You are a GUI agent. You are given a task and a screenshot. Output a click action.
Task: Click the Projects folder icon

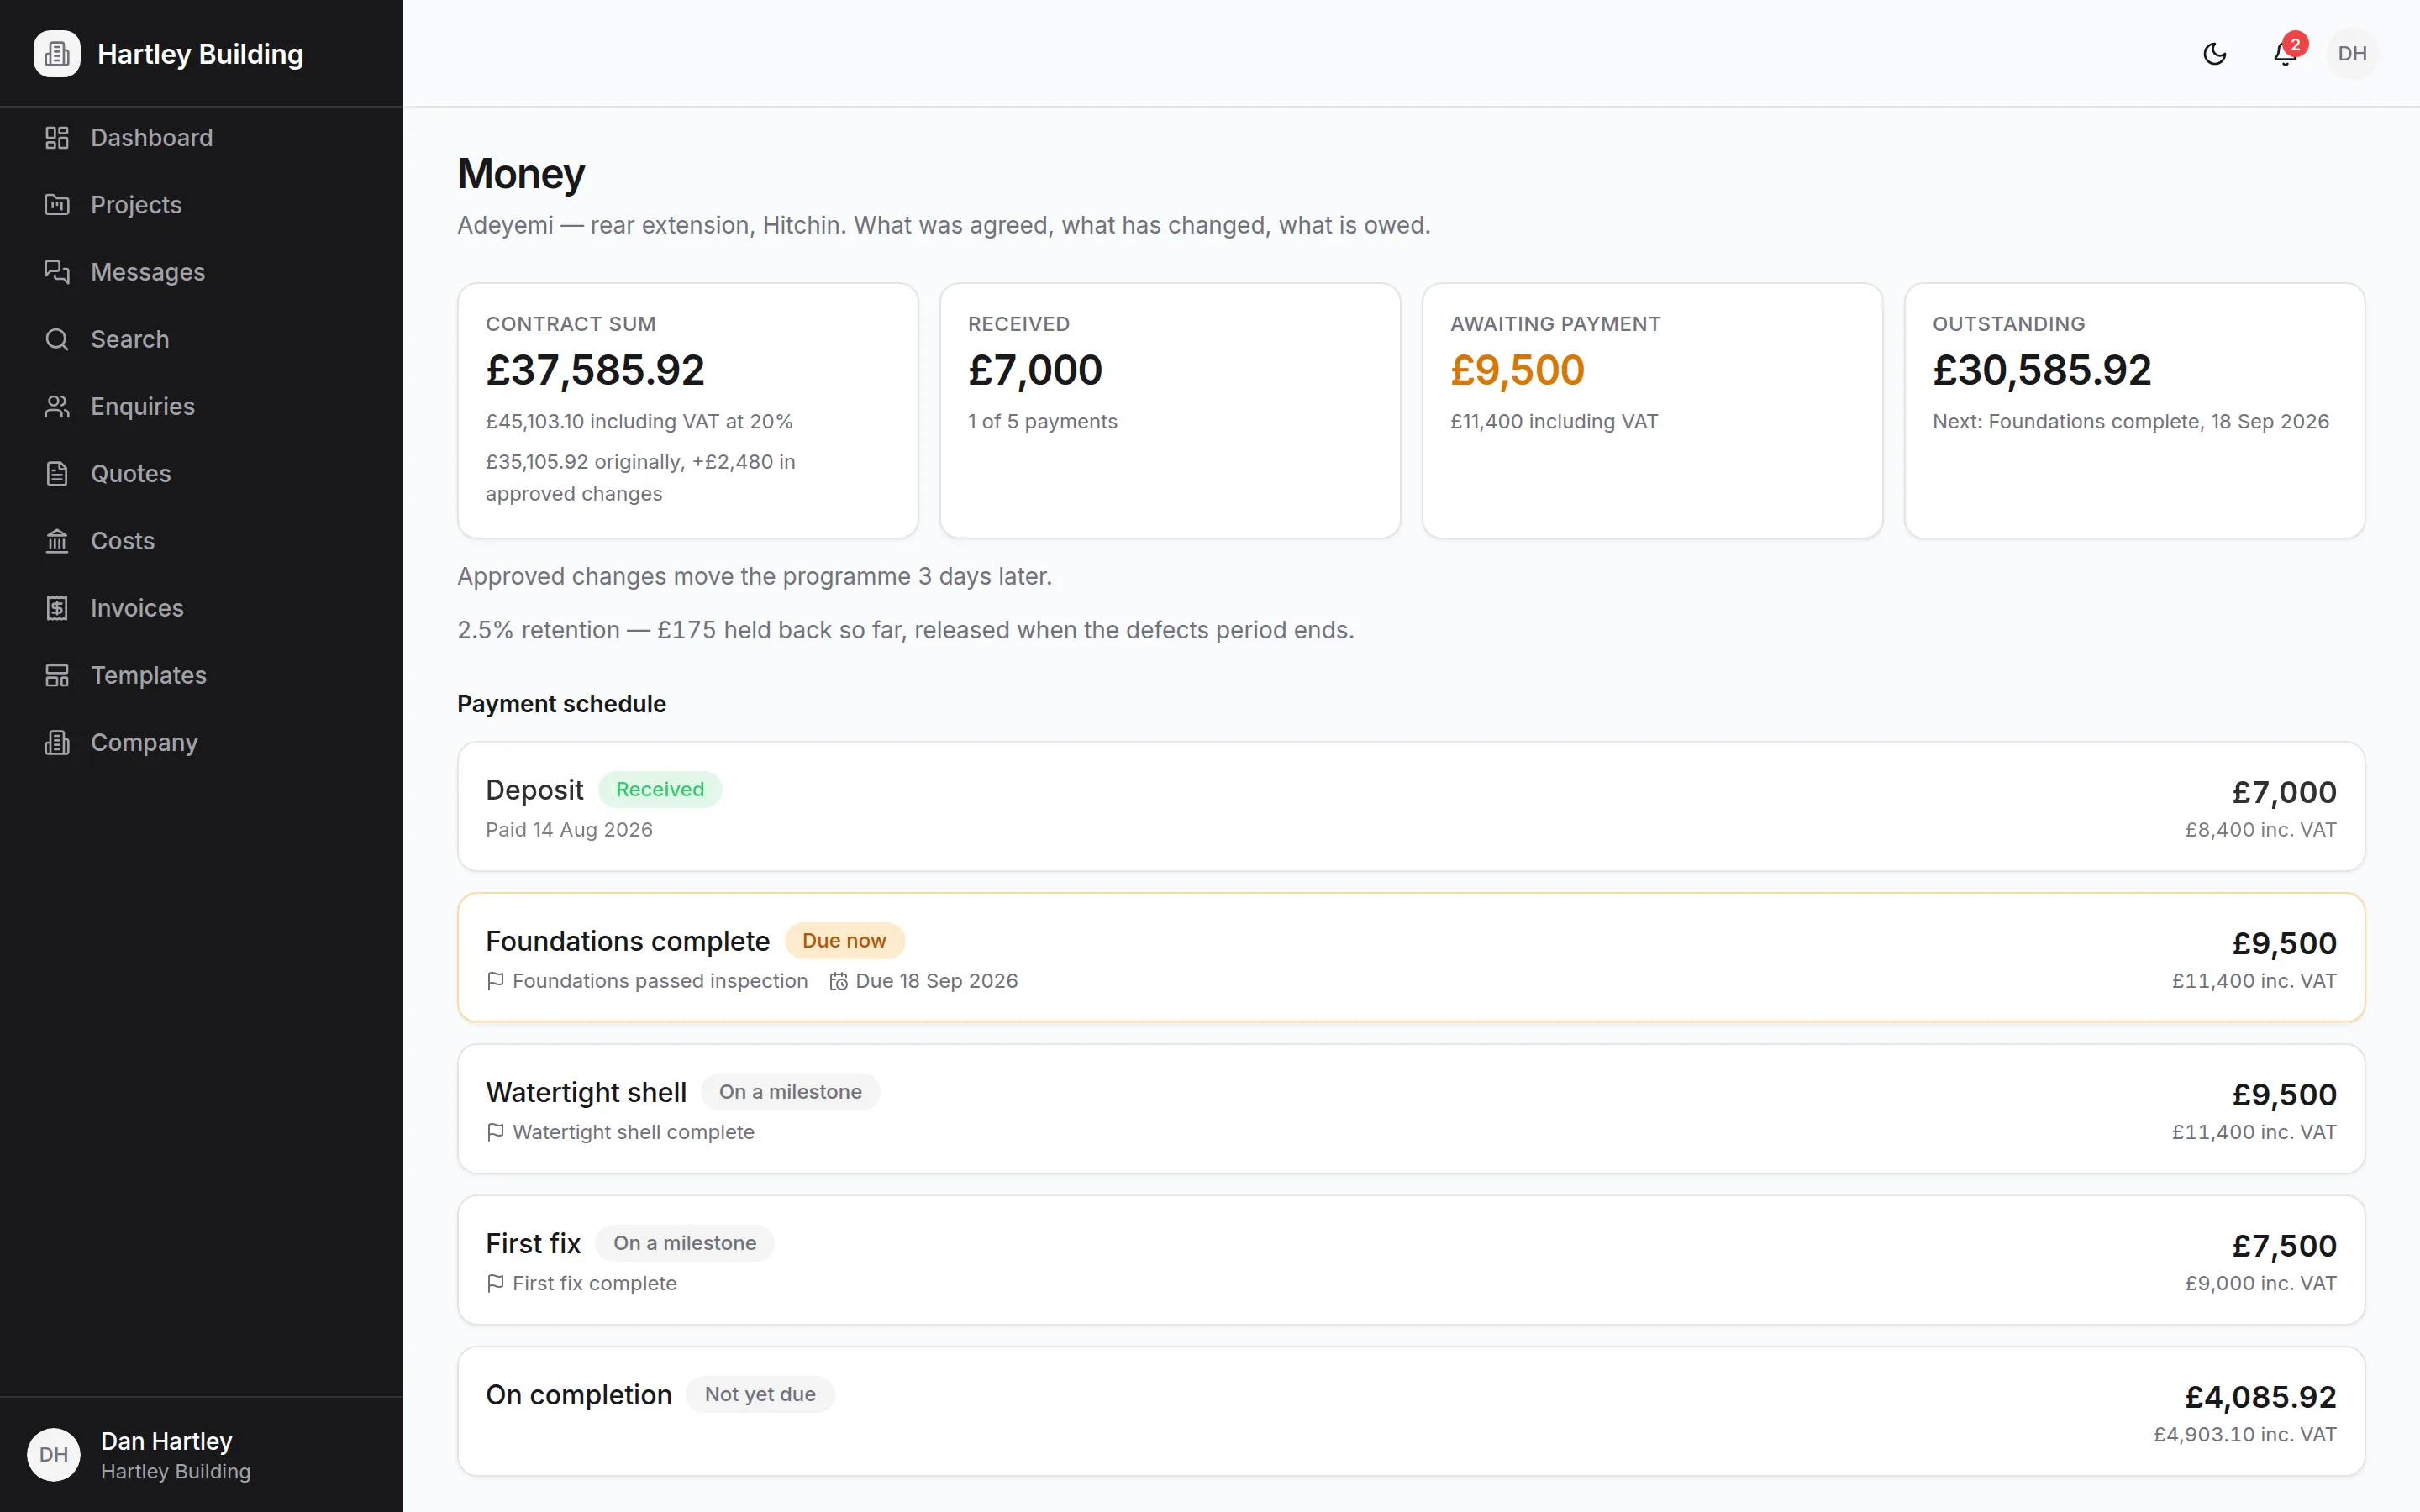57,205
